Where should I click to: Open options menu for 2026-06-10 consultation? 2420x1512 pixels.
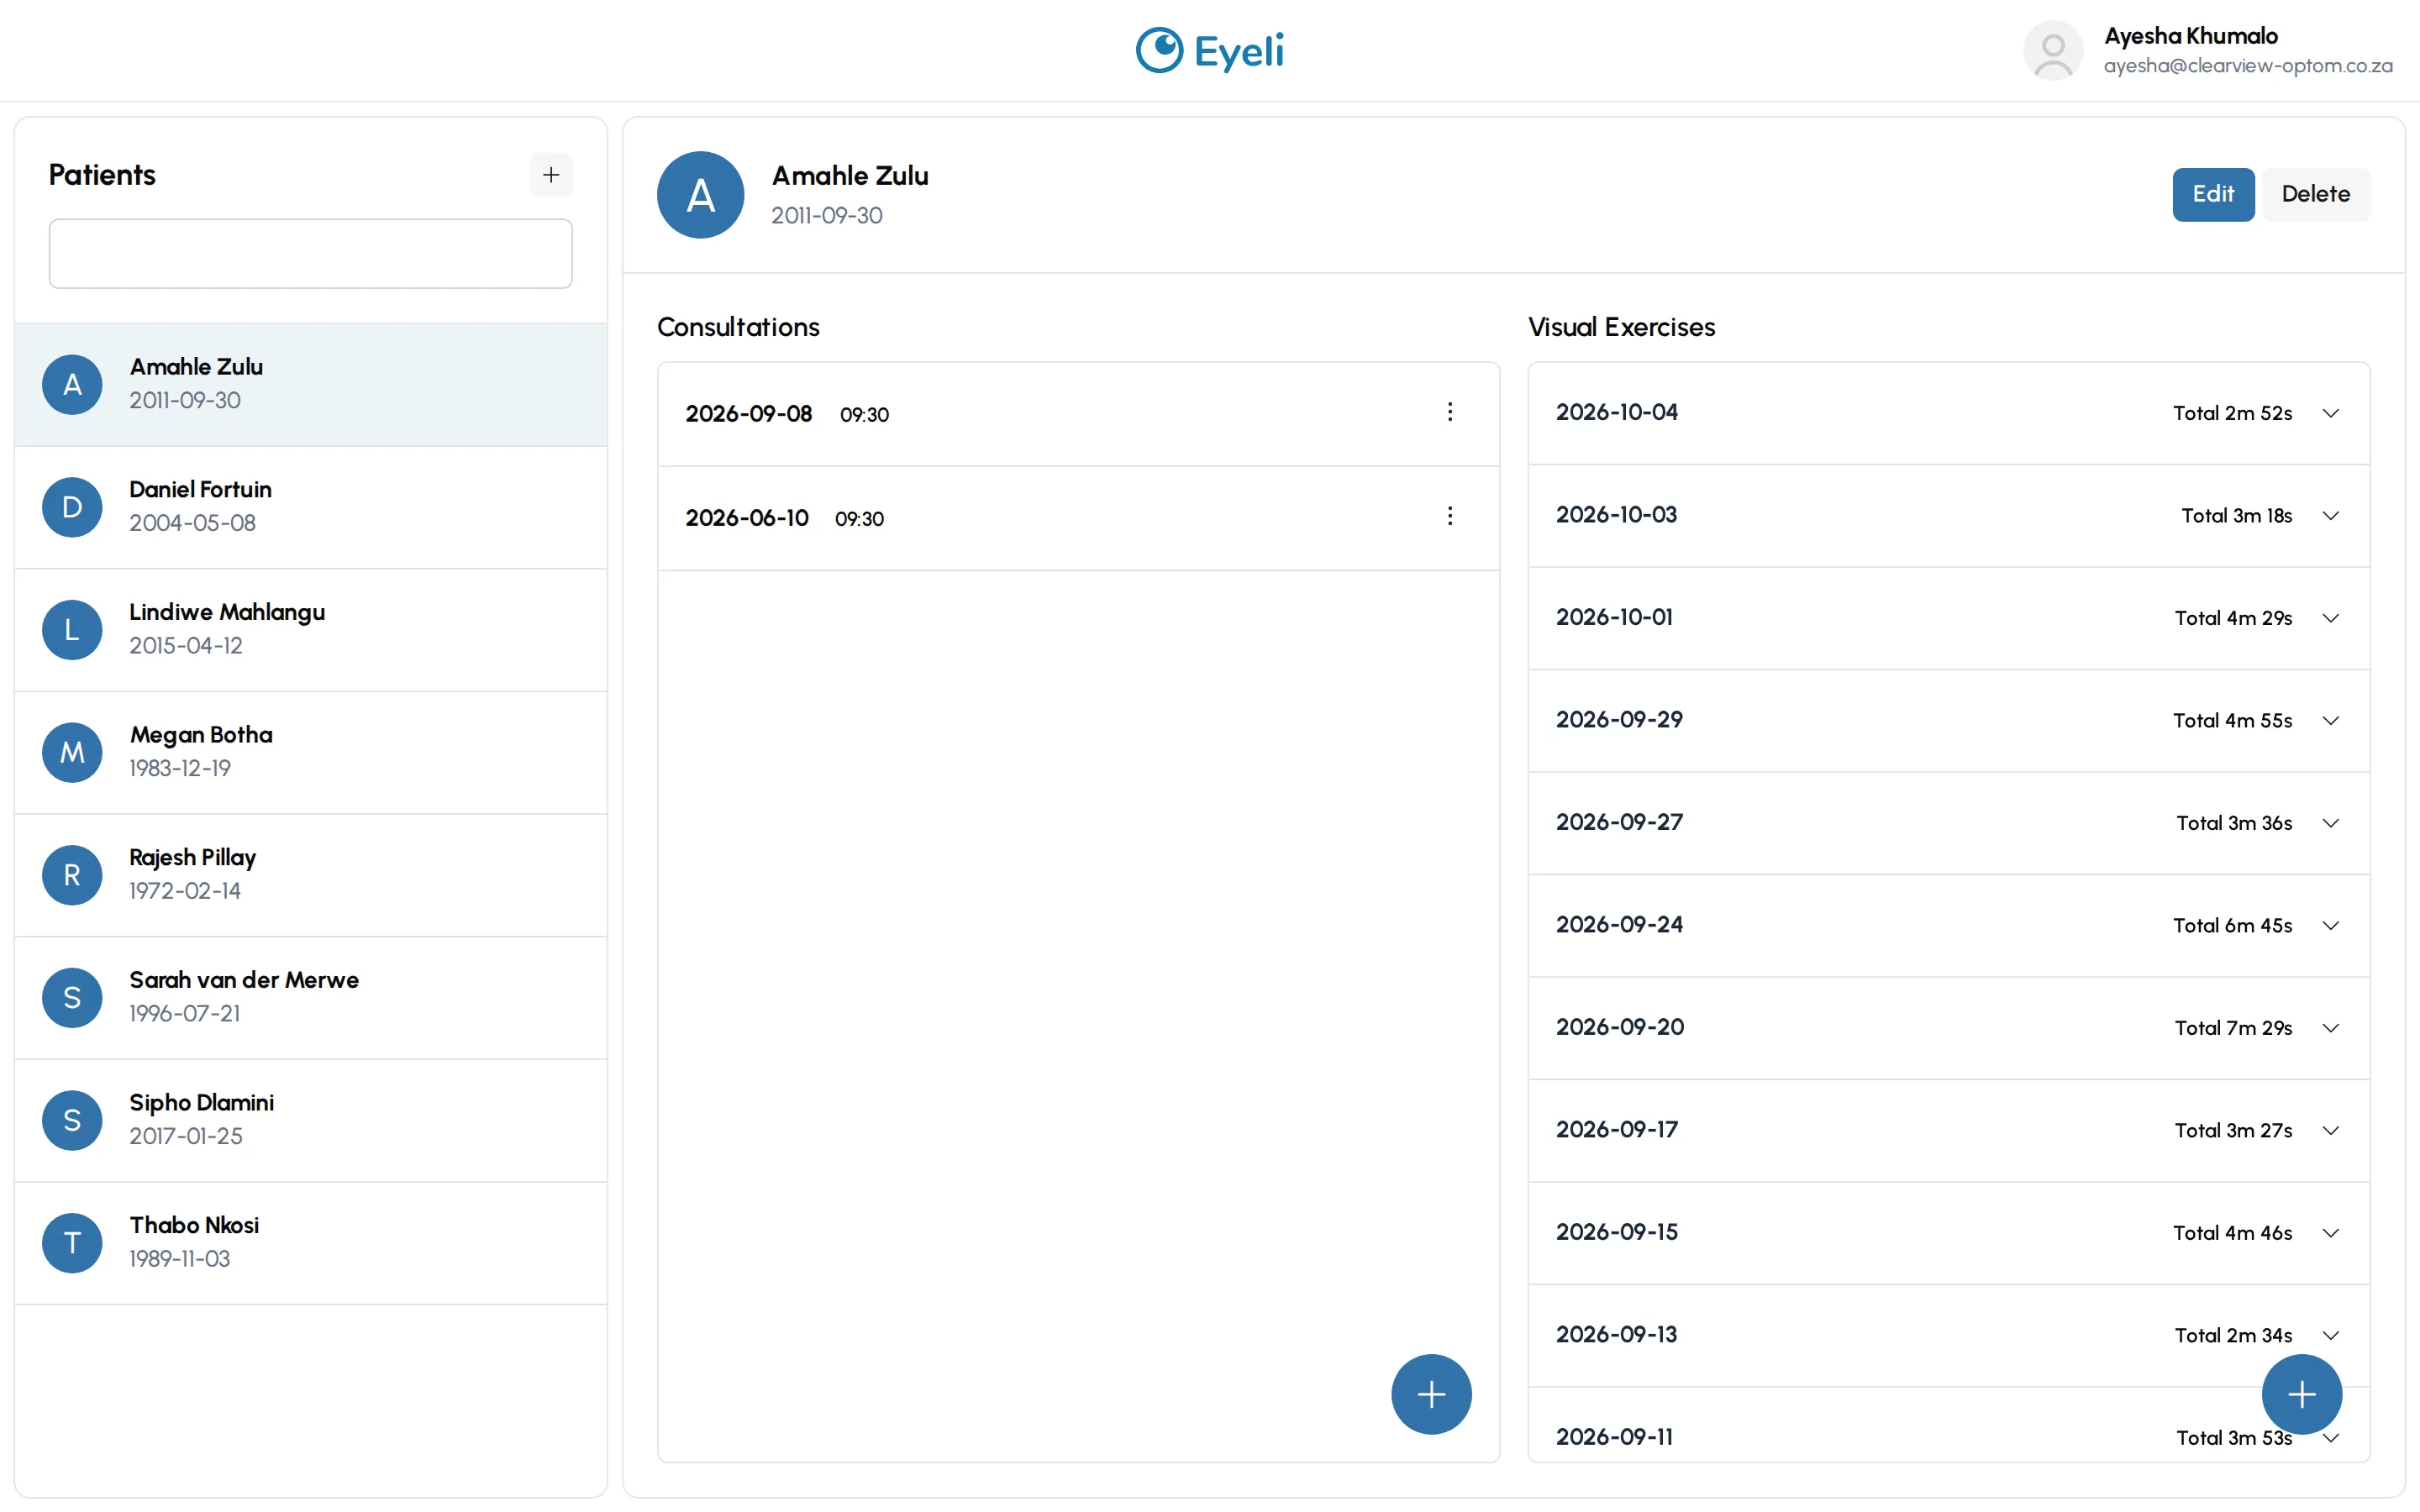coord(1450,516)
